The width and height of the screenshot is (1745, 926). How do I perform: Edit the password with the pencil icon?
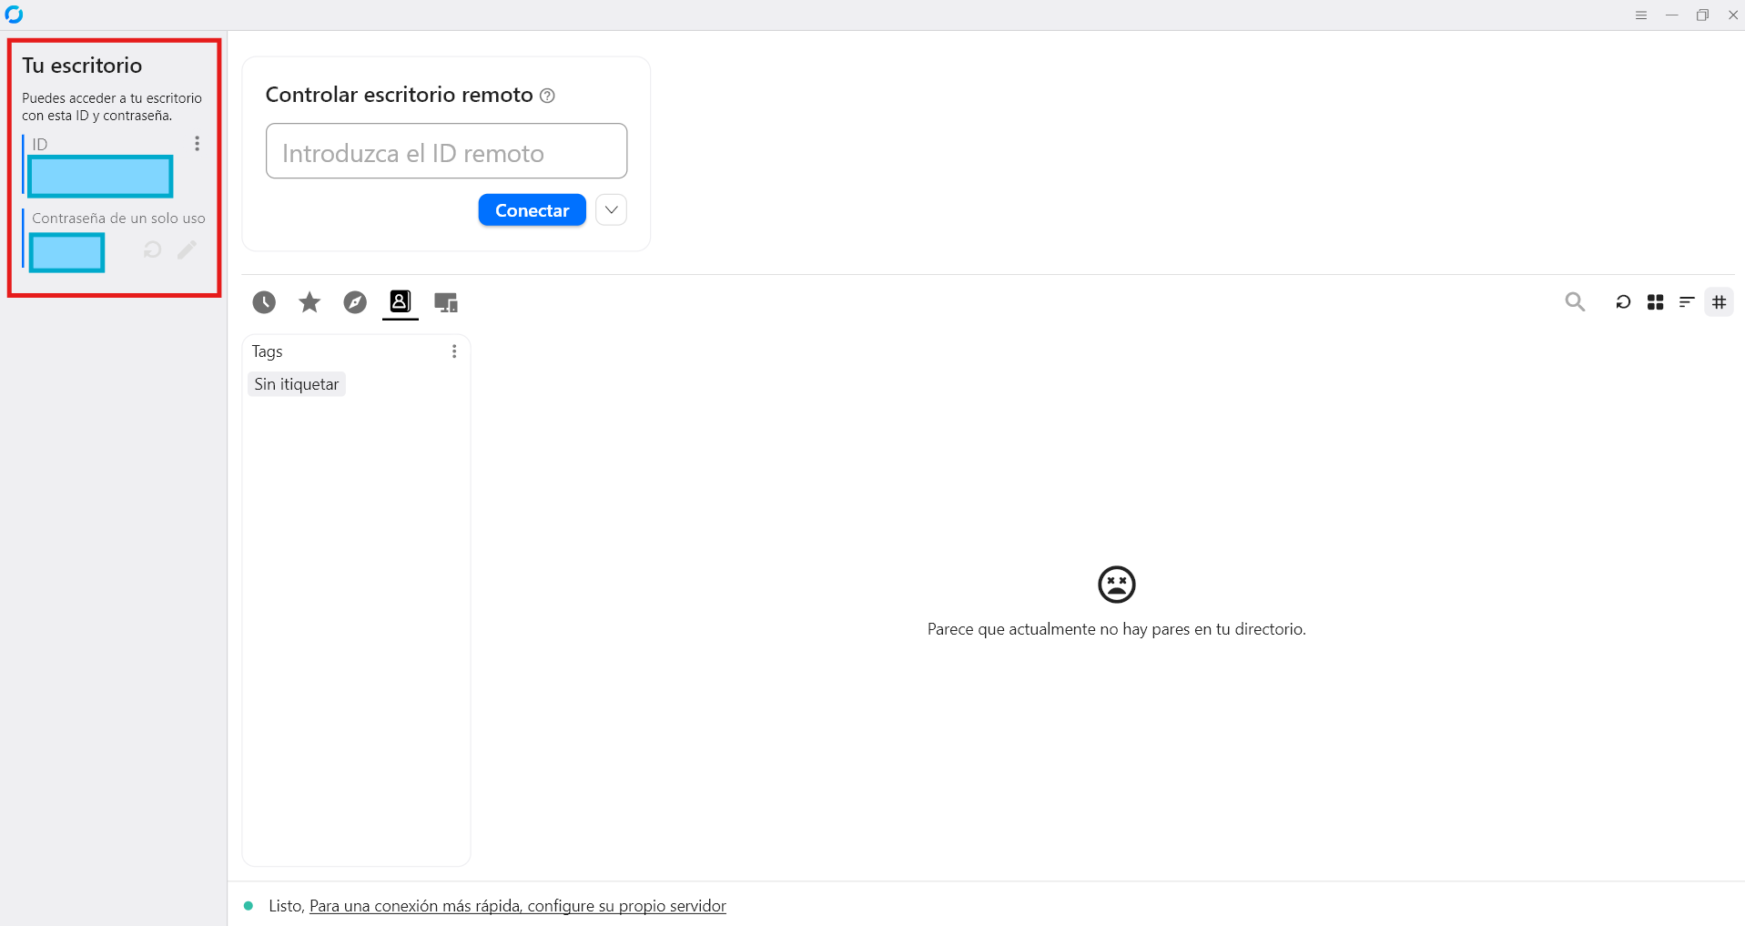coord(187,249)
